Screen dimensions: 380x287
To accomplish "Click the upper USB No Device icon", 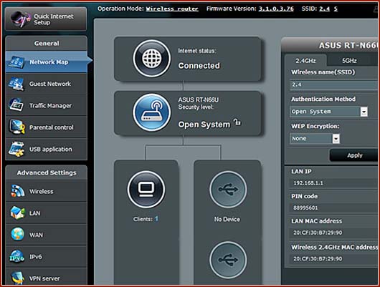I will [x=228, y=190].
